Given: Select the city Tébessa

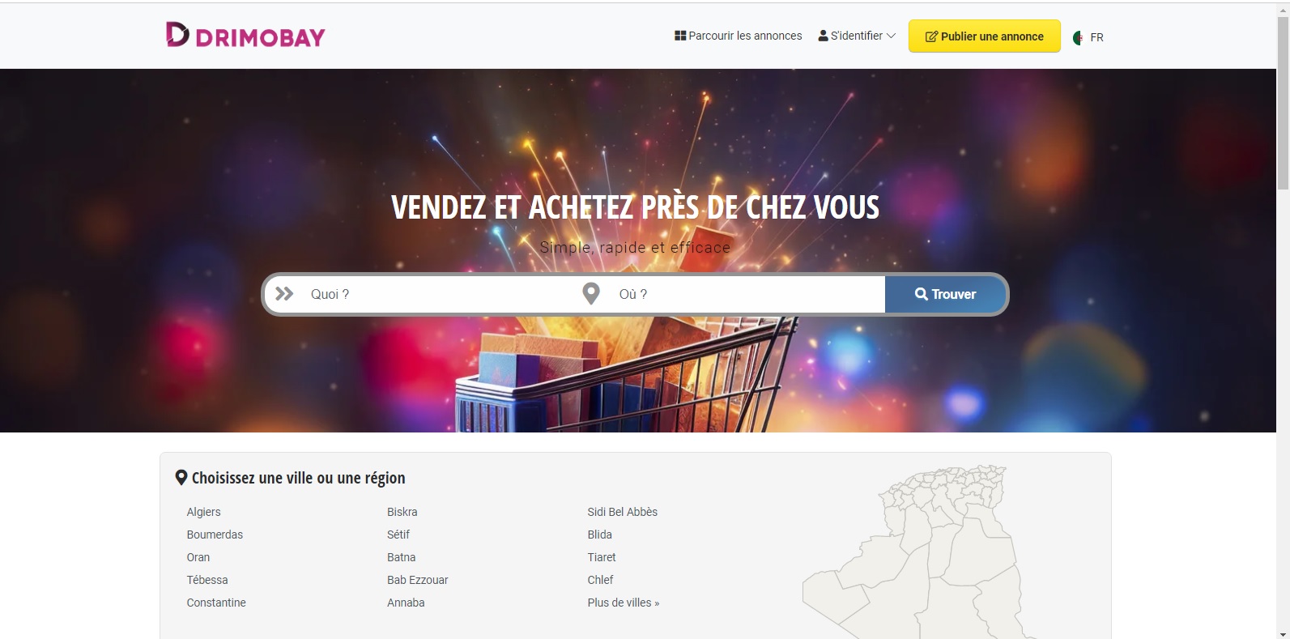Looking at the screenshot, I should [207, 580].
